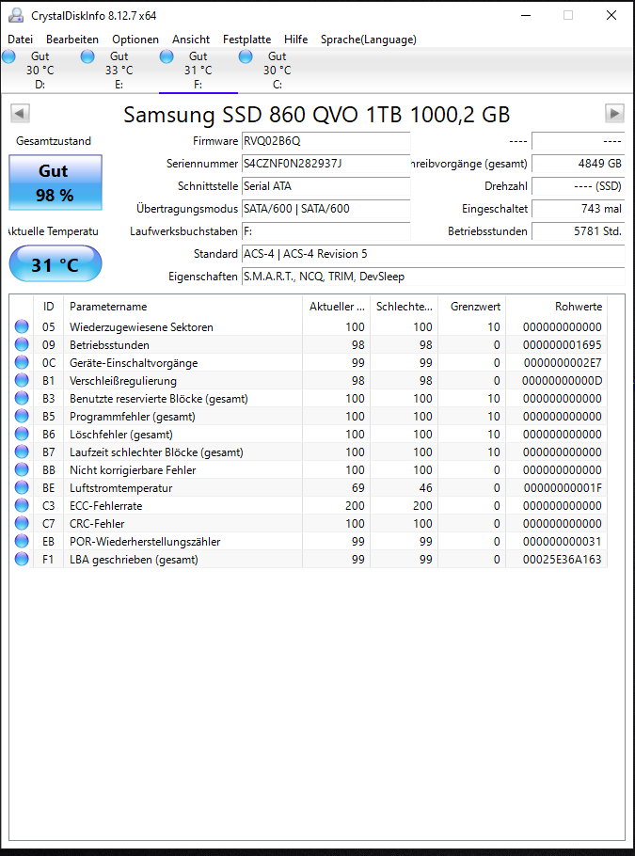
Task: Click the Betriebsstunden value 5781 Std.
Action: tap(579, 231)
